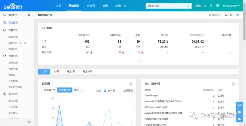246x126 pixels.
Task: Check the 上周同期 comparison checkbox
Action: pos(120,90)
